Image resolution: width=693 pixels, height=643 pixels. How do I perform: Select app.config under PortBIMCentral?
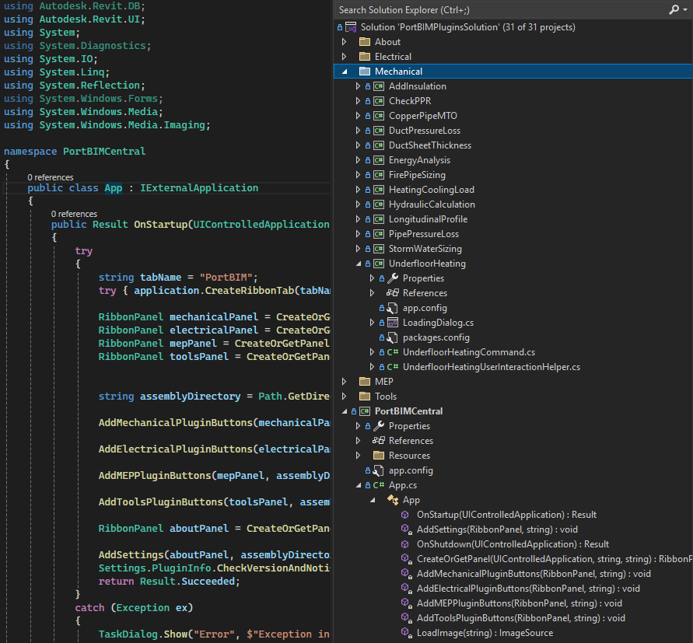coord(411,470)
